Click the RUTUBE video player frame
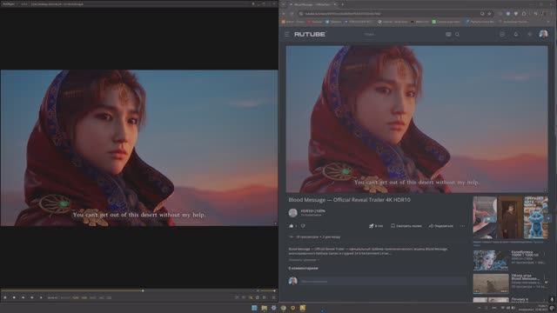Viewport: 557px width, 313px height. (417, 119)
